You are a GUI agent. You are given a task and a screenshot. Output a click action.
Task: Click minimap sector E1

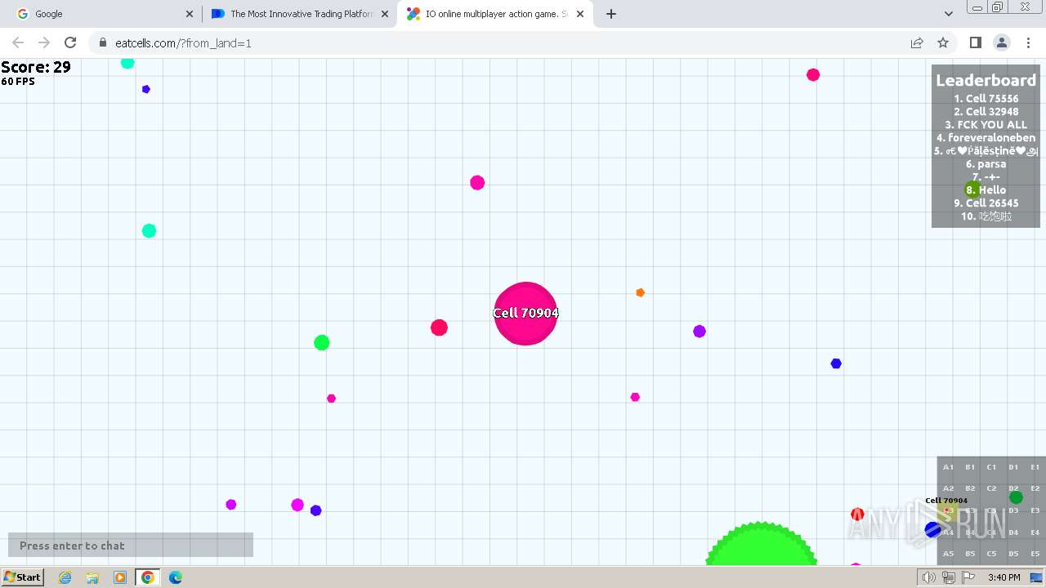[x=1035, y=467]
